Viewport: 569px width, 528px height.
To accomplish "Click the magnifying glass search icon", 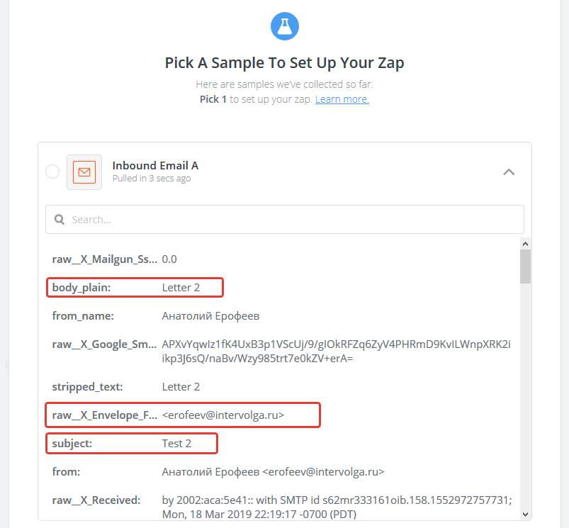I will click(59, 220).
